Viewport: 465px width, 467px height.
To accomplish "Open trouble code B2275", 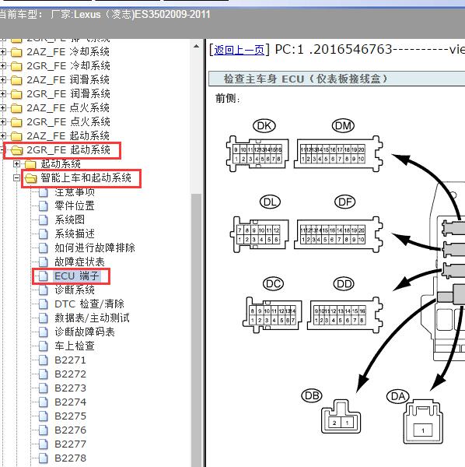I will pos(70,416).
